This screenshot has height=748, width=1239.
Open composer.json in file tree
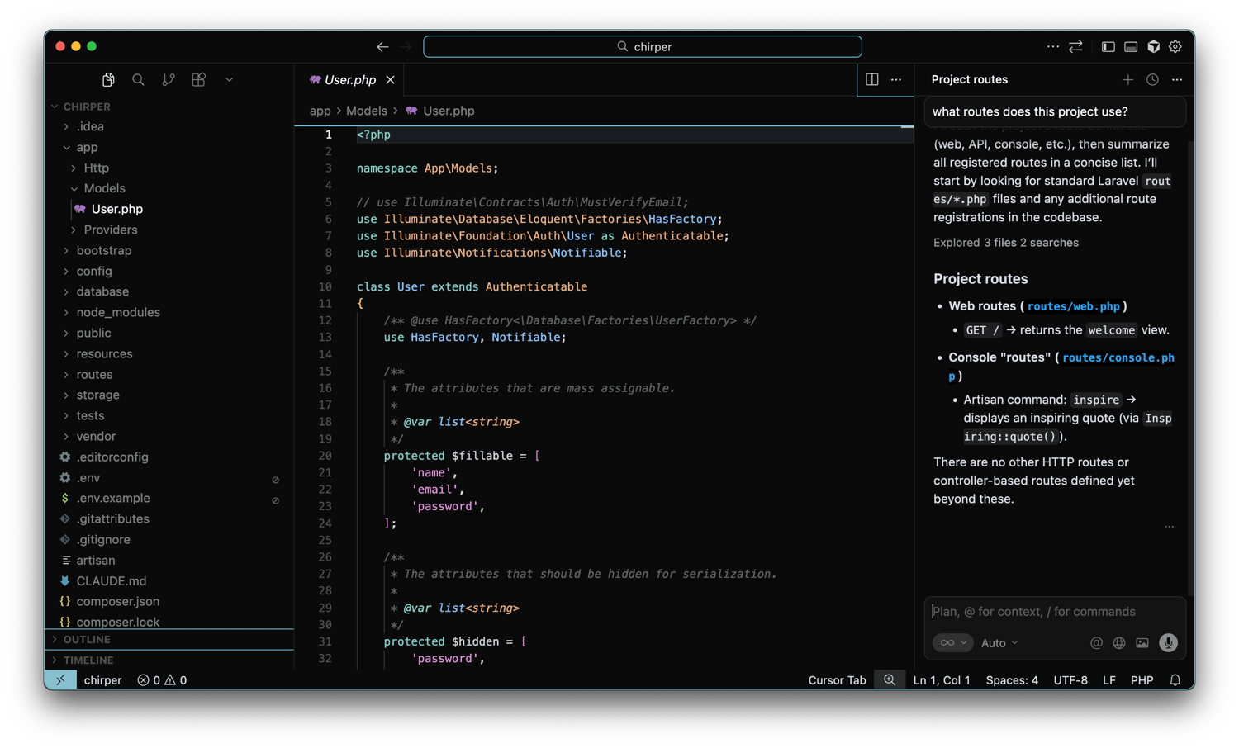169,601
